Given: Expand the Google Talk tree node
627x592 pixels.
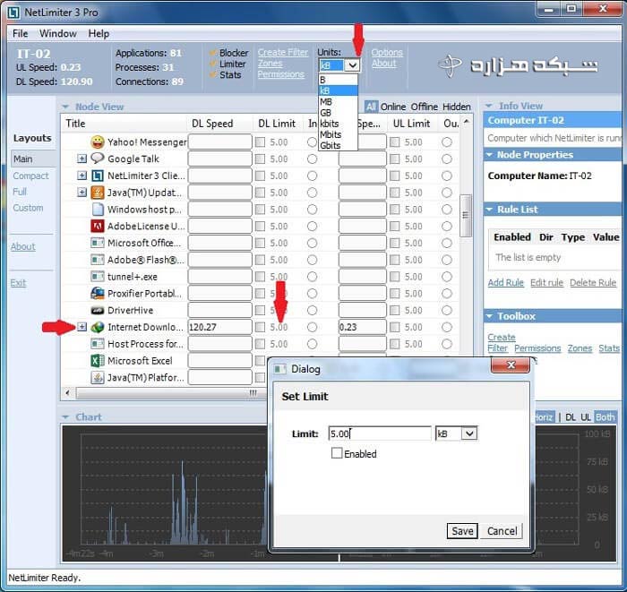Looking at the screenshot, I should (82, 159).
